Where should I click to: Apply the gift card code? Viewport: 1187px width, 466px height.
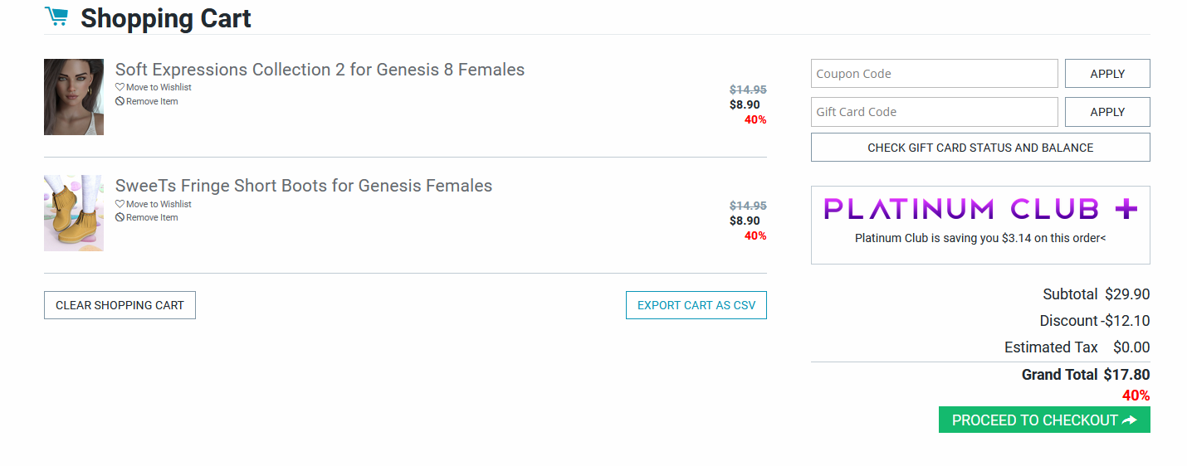[1107, 112]
